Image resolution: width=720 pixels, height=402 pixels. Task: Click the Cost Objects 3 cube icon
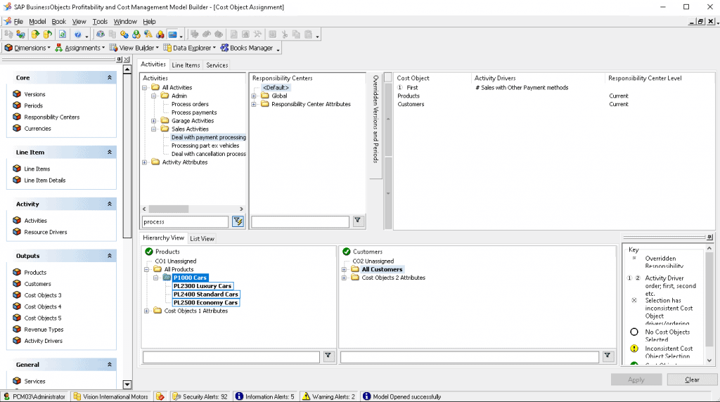pos(17,295)
